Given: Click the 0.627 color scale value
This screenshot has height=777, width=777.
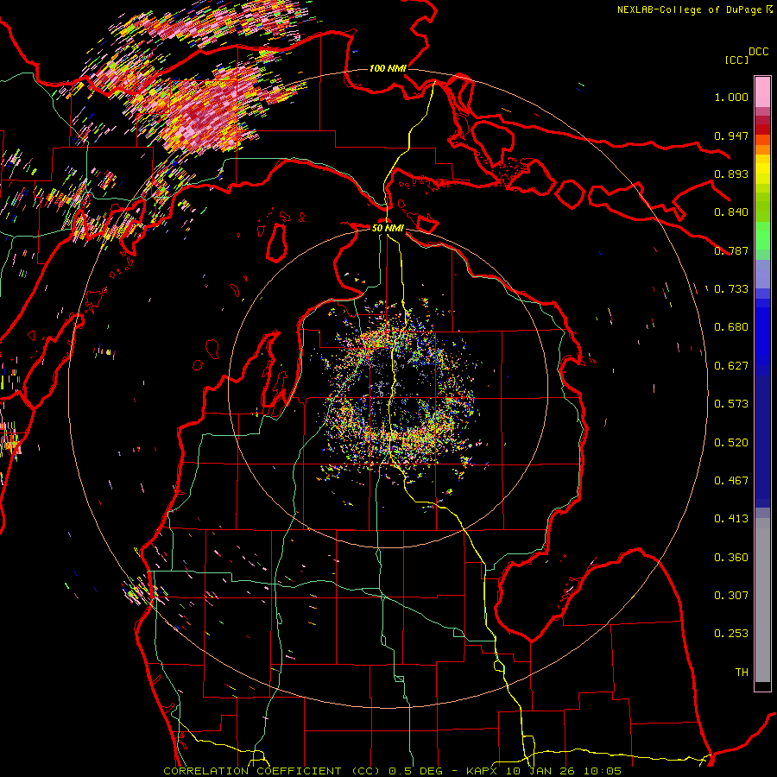Looking at the screenshot, I should (x=731, y=366).
